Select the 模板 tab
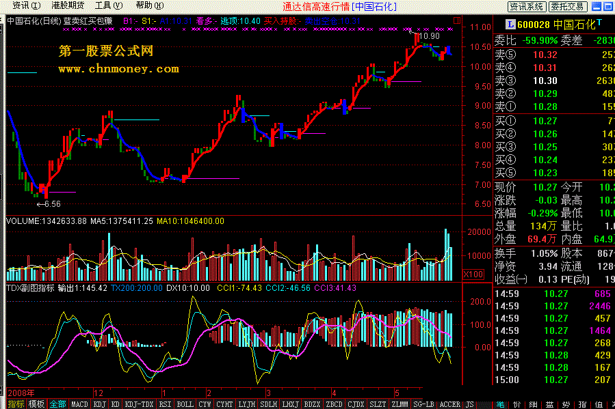This screenshot has width=615, height=409. point(36,404)
